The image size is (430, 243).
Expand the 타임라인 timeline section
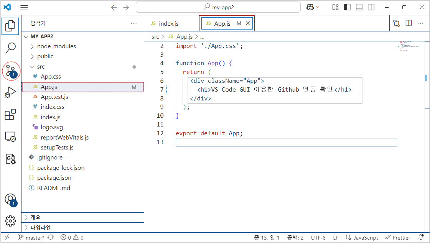82,228
